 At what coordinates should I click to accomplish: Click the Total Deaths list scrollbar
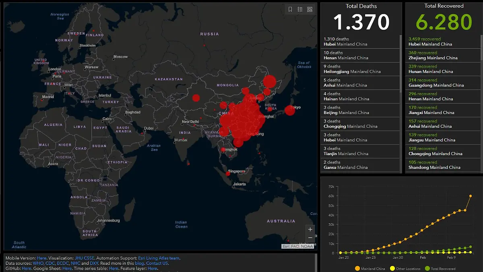[x=400, y=64]
